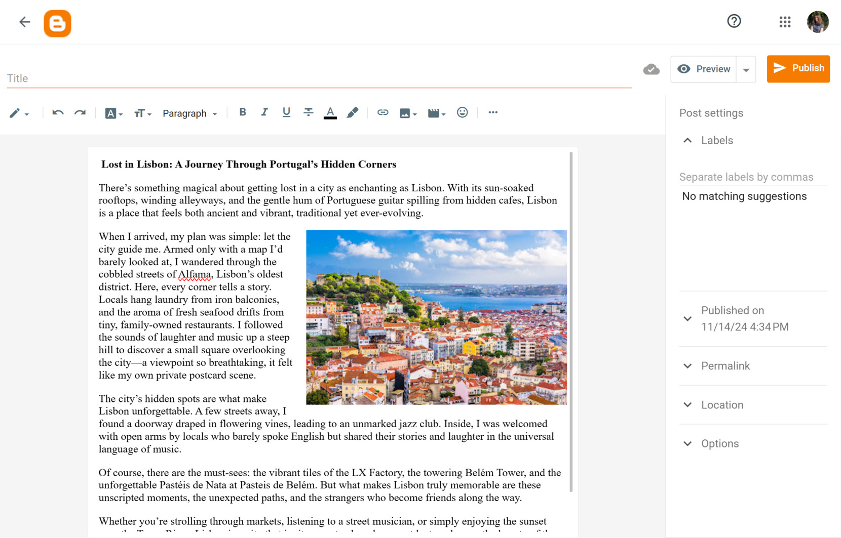This screenshot has width=841, height=538.
Task: Open the more formatting options menu
Action: [492, 112]
